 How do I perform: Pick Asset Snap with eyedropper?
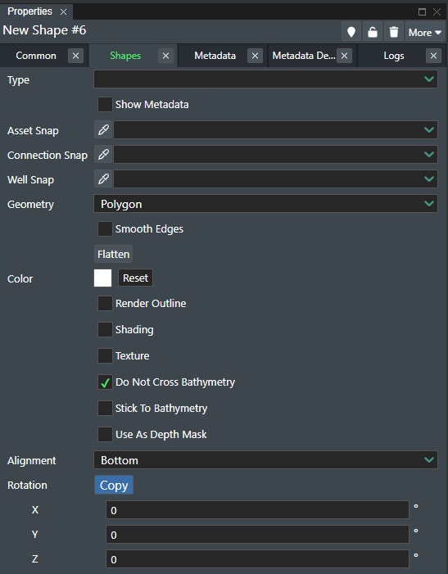pyautogui.click(x=103, y=130)
